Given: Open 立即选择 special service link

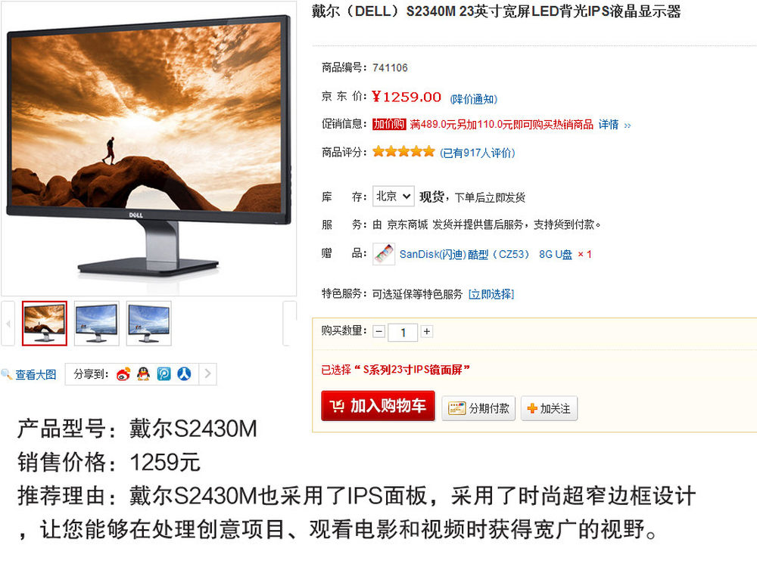Looking at the screenshot, I should [x=491, y=294].
